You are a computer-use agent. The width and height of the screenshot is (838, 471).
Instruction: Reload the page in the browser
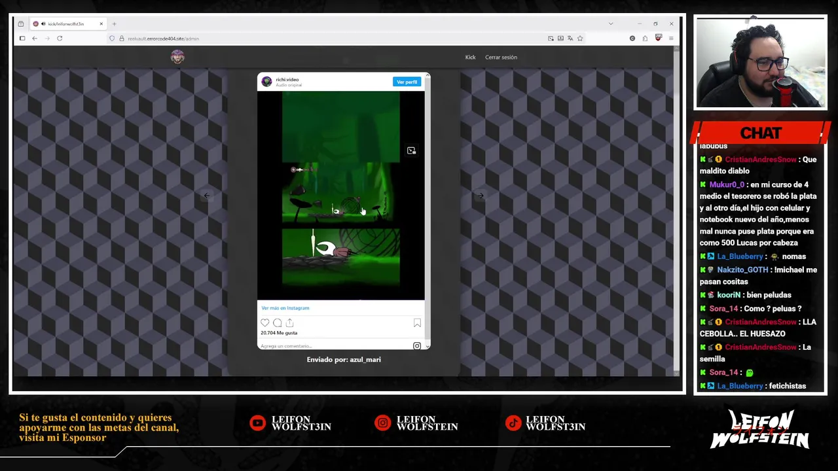60,39
